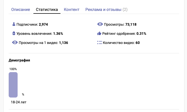Click the Уровень вовлечения 1.36% text

(40, 34)
